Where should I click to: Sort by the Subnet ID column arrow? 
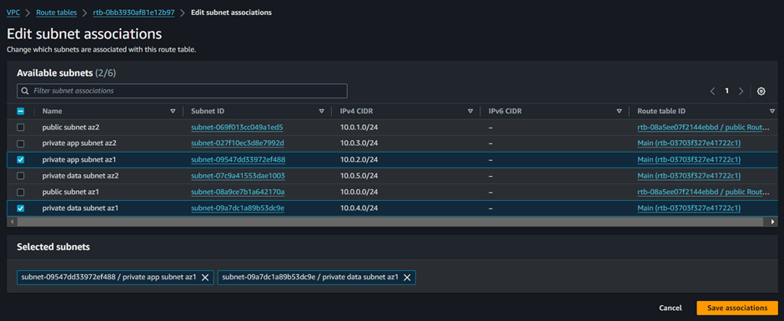click(321, 112)
